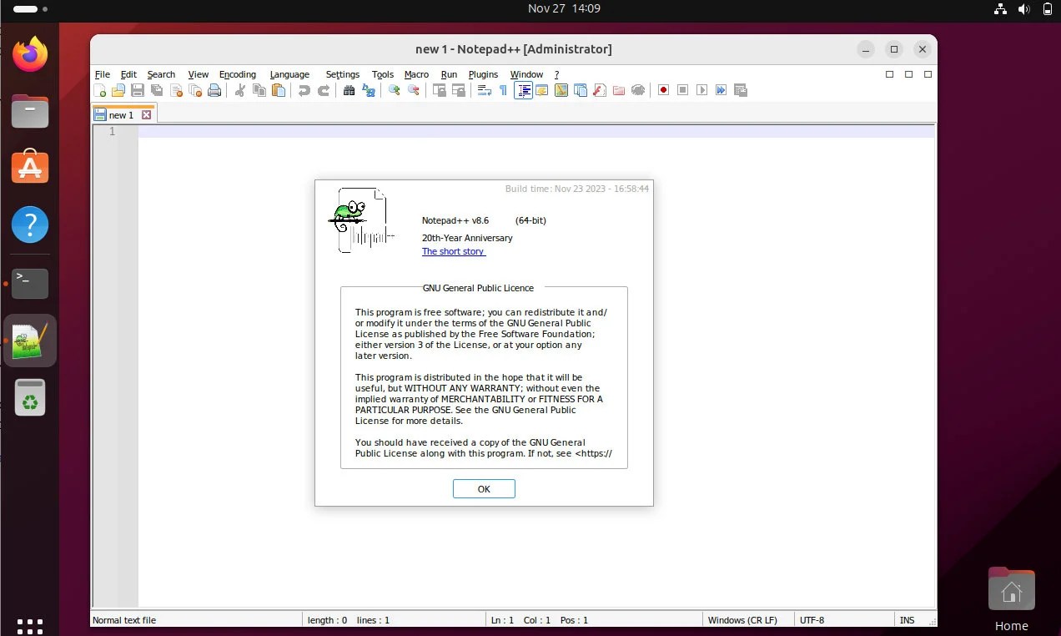
Task: Paste clipboard contents via the toolbar
Action: pyautogui.click(x=279, y=90)
